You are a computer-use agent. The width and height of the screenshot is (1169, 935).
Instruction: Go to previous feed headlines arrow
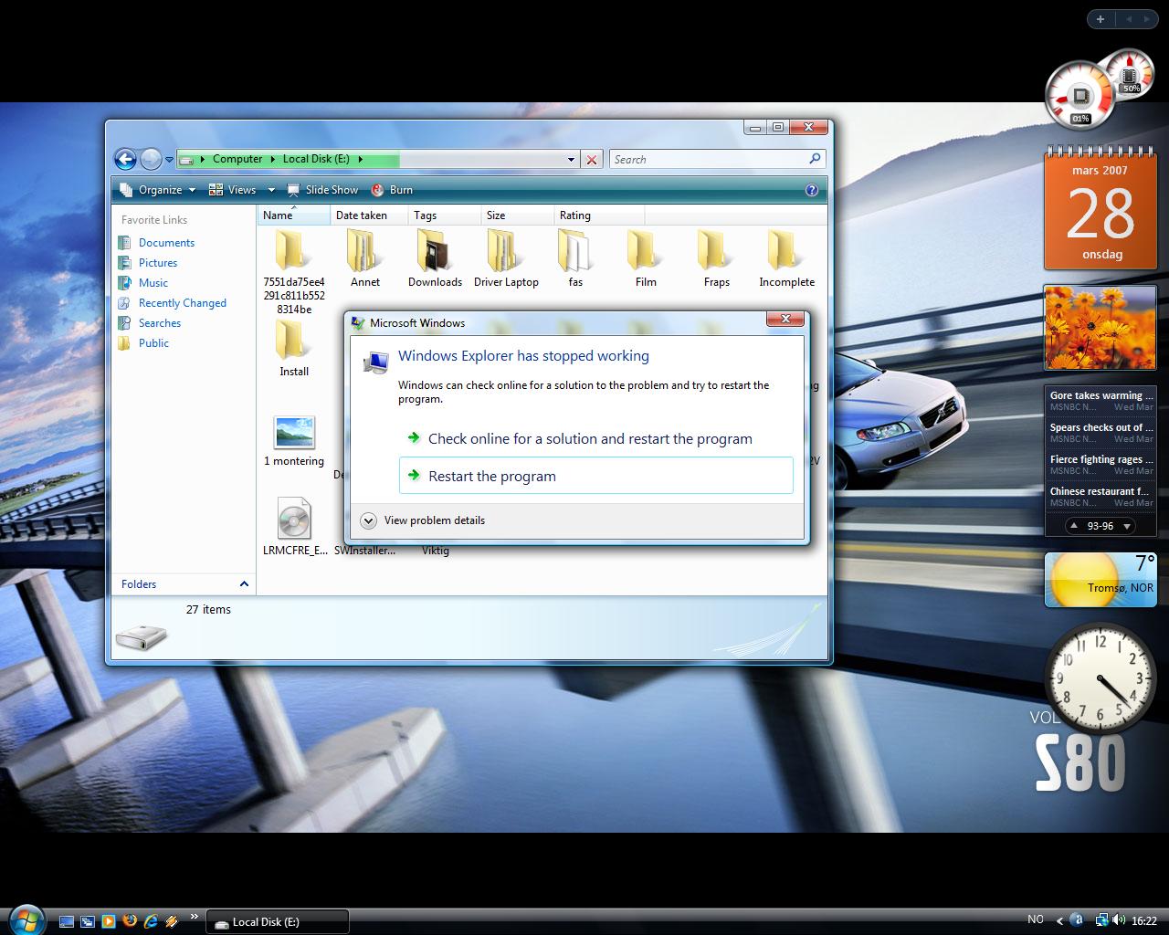pos(1074,526)
